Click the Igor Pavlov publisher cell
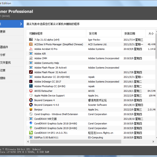This screenshot has height=157, width=157. [94, 40]
